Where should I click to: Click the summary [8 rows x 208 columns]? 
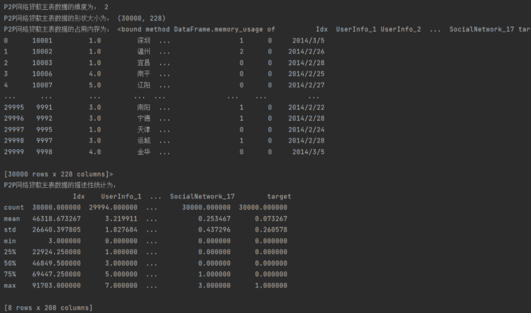(48, 308)
